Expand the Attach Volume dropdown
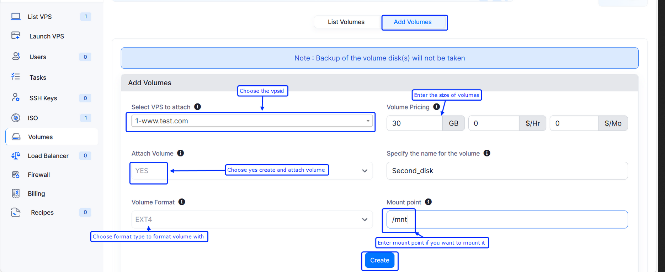Image resolution: width=665 pixels, height=272 pixels. click(365, 171)
